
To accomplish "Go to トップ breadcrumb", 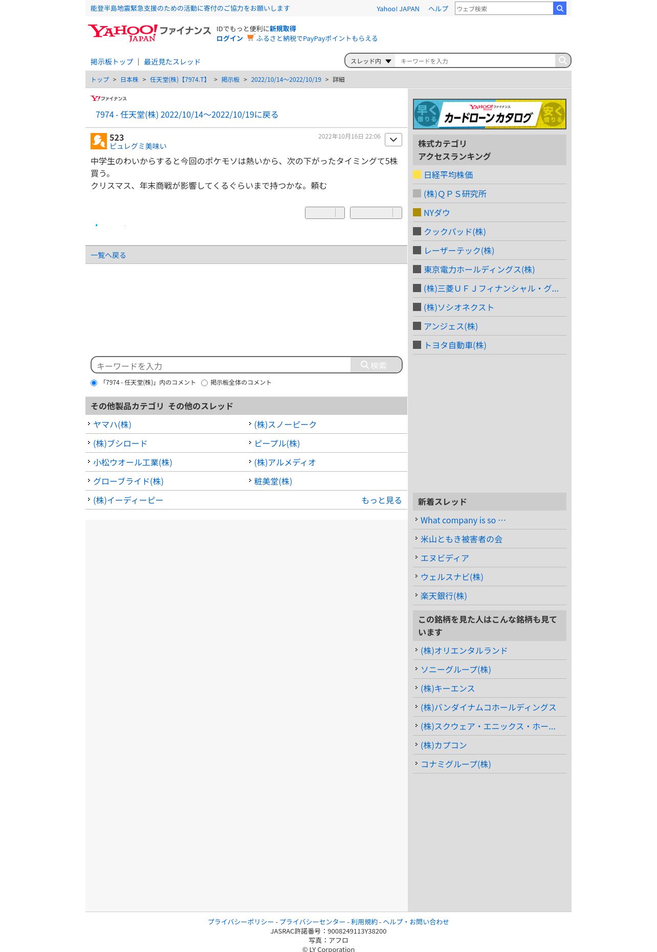I will (100, 80).
